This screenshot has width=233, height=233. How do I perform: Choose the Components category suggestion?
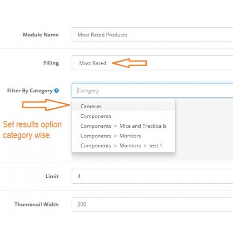click(x=123, y=116)
